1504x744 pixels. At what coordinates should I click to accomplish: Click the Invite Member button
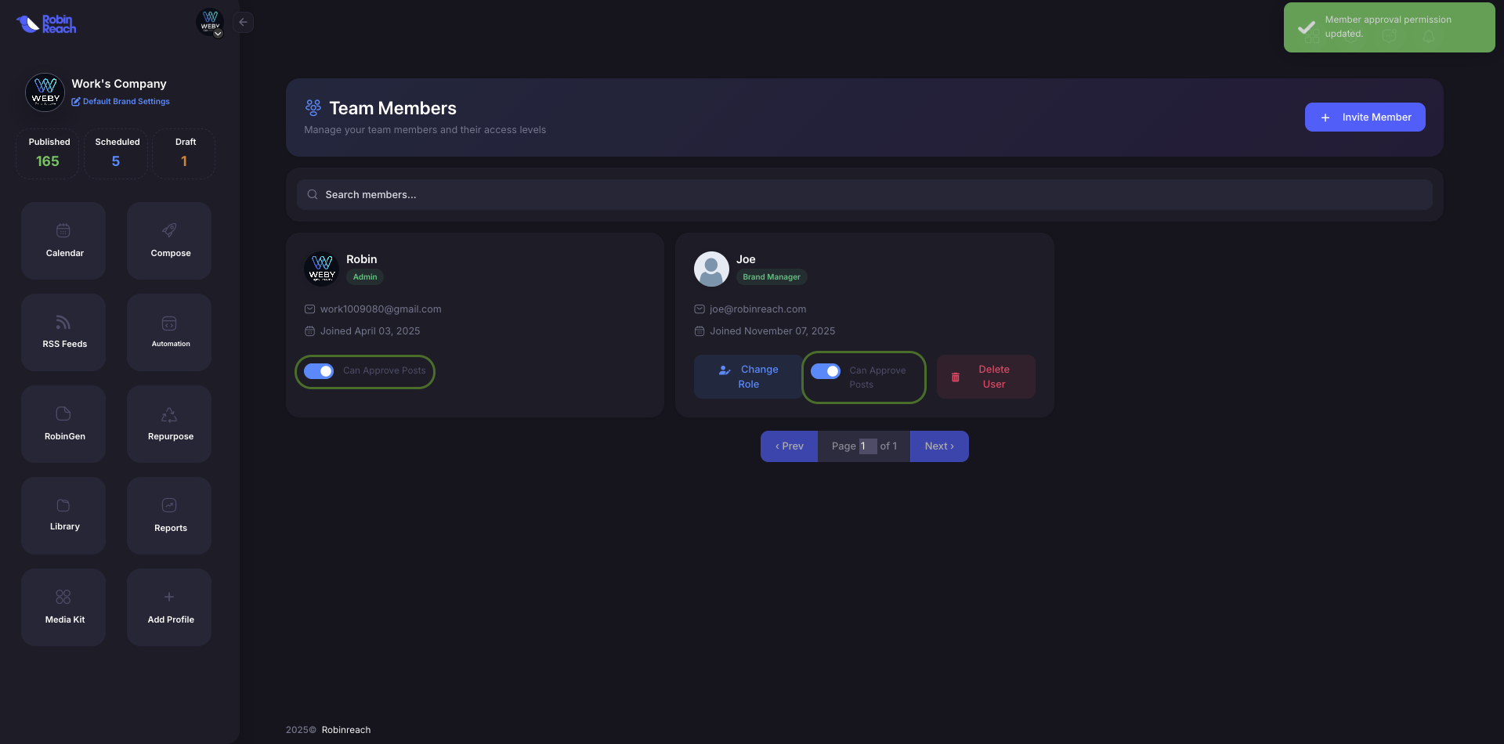(1365, 117)
